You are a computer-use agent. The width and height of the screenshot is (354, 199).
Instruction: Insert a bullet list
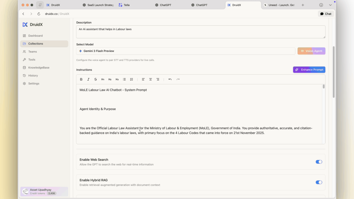point(124,79)
